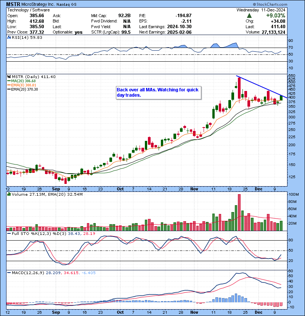Click the latest green candle on price chart
This screenshot has width=305, height=316.
pyautogui.click(x=281, y=98)
